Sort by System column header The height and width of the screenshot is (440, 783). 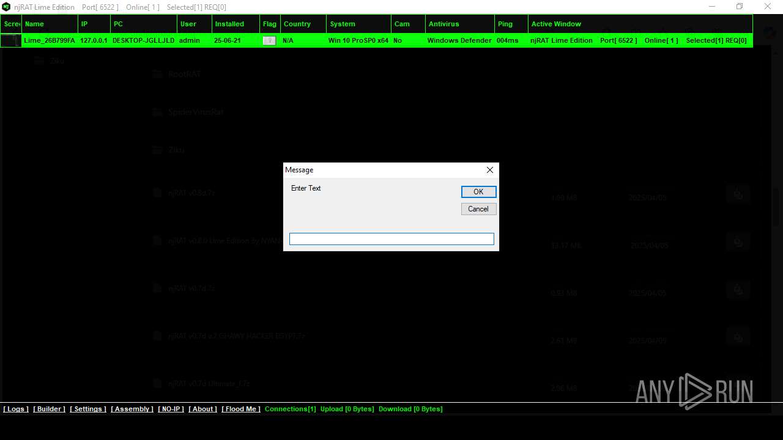click(358, 24)
